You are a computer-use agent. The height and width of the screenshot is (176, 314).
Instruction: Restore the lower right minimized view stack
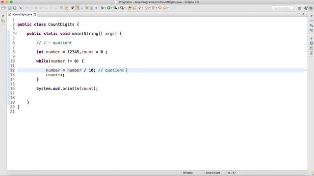312,38
